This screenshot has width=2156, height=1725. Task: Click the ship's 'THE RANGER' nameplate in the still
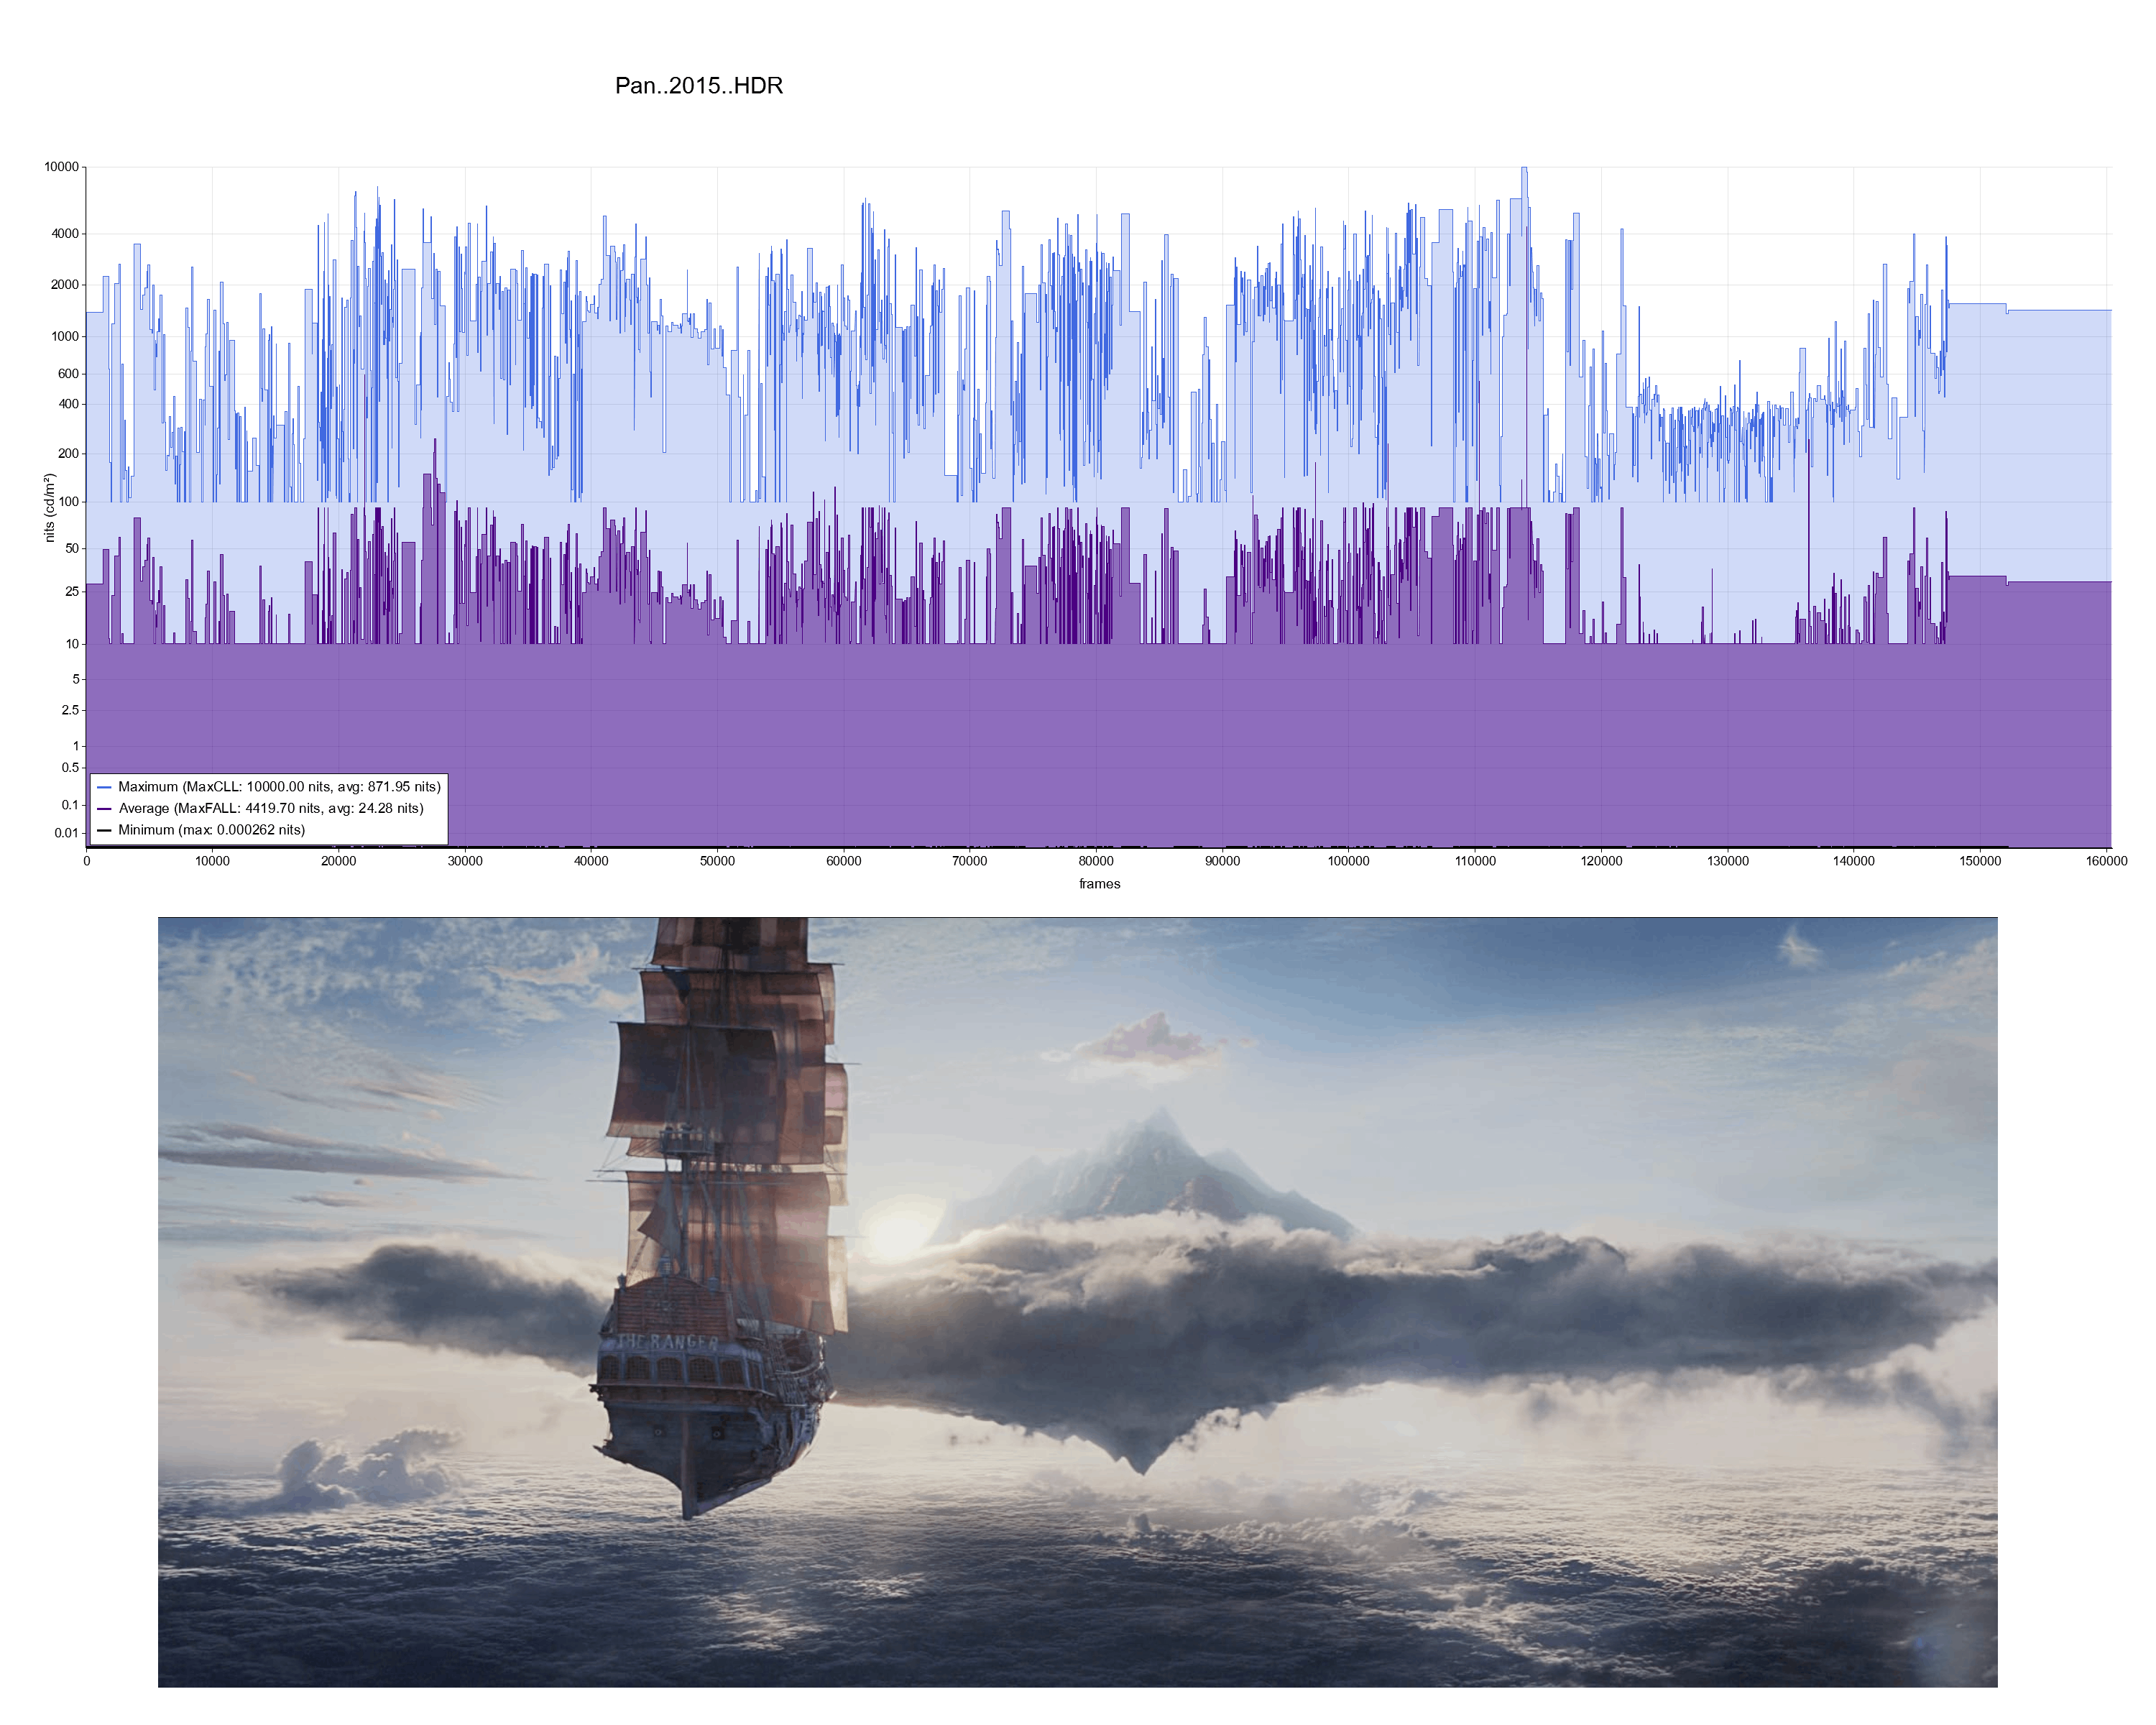667,1342
